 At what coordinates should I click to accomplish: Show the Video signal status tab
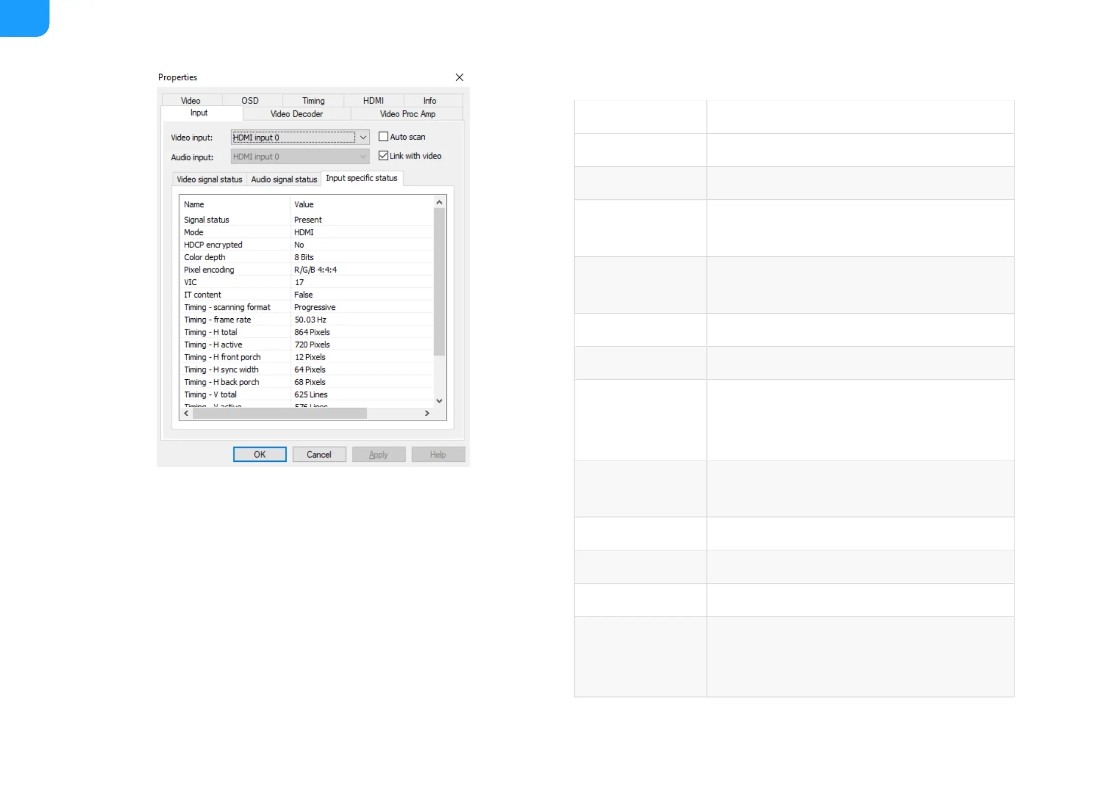(x=209, y=180)
